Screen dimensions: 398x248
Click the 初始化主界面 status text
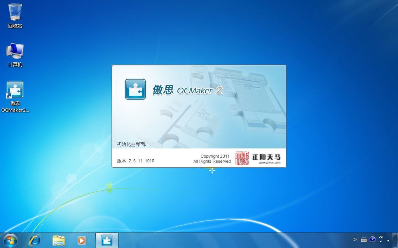pos(136,144)
